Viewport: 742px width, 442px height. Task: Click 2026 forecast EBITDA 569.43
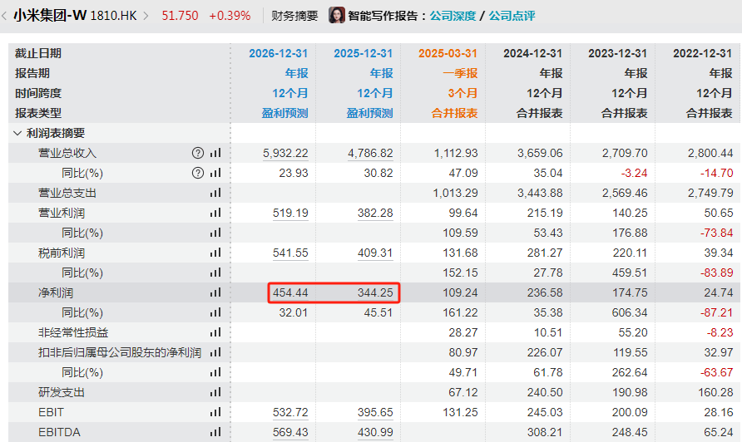point(290,432)
